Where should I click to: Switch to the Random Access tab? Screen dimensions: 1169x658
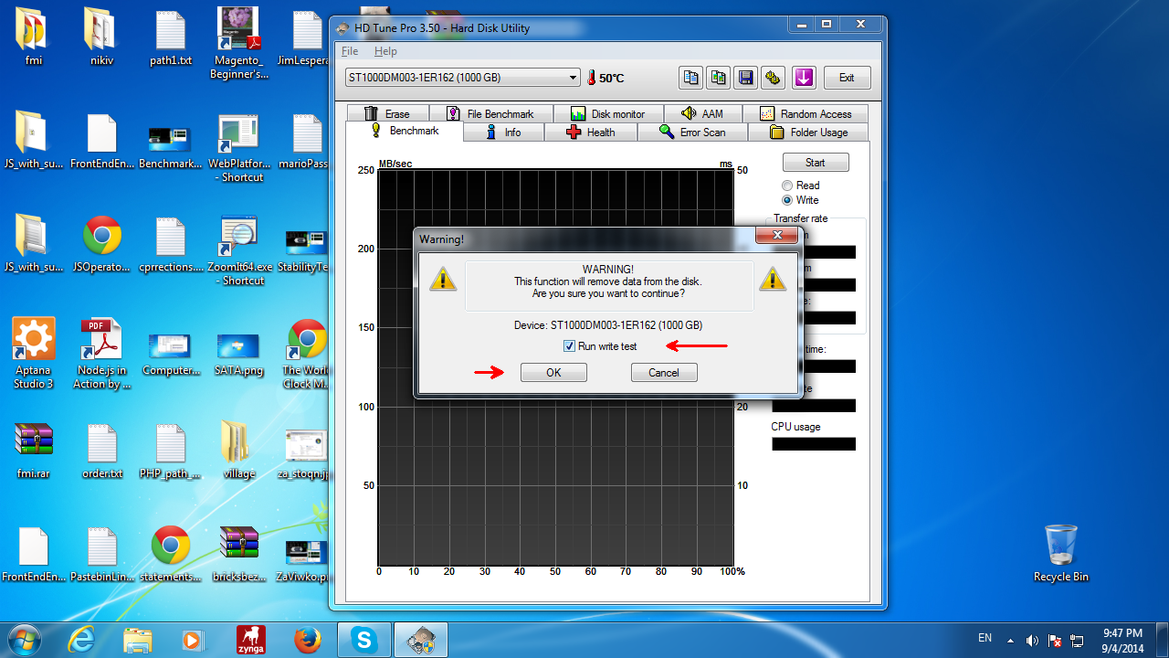(806, 114)
